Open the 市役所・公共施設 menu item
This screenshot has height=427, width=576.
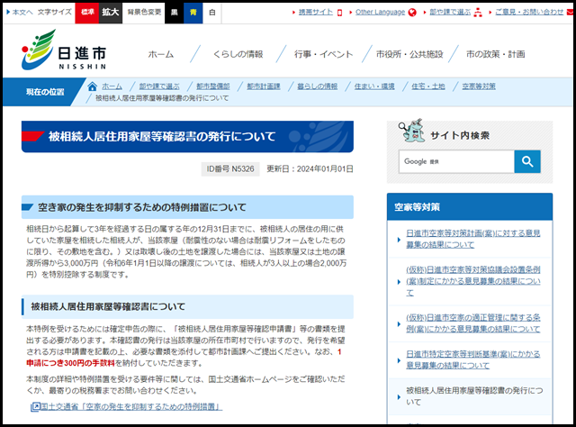click(409, 54)
